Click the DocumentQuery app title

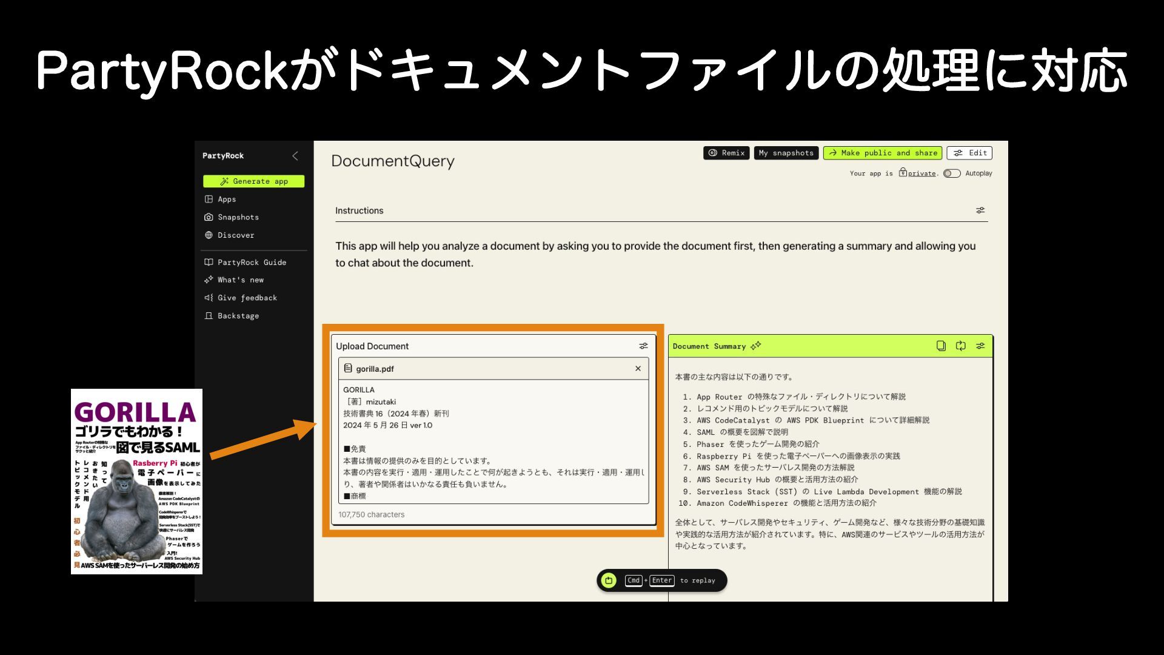point(393,161)
